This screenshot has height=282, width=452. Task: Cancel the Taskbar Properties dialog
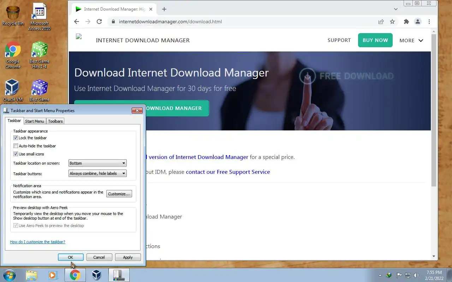click(99, 257)
